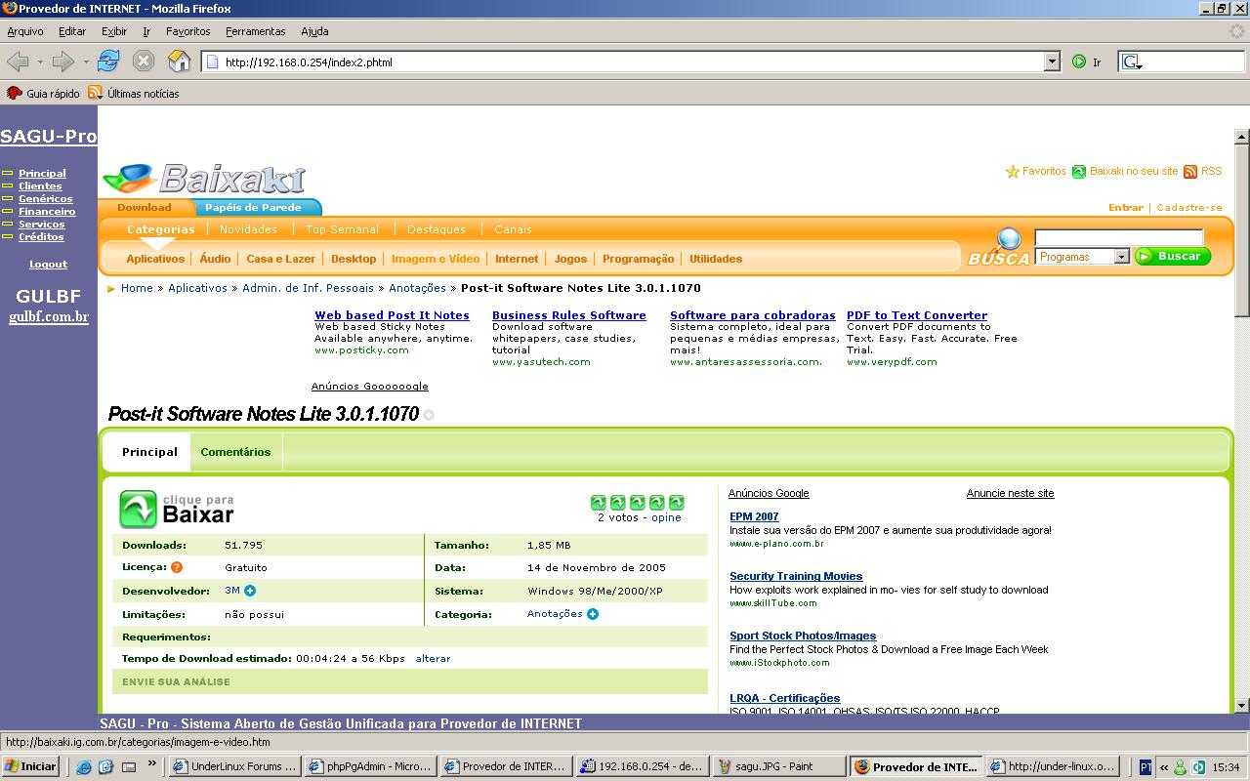Viewport: 1250px width, 781px height.
Task: Open the gulbf.com.br link
Action: pyautogui.click(x=49, y=316)
